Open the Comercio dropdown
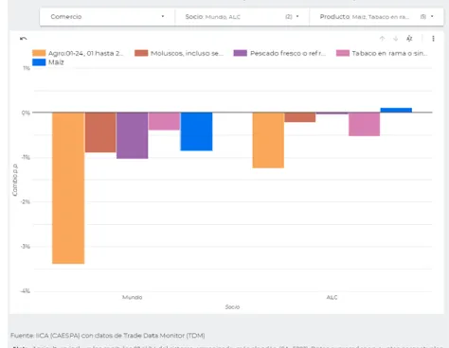 107,16
